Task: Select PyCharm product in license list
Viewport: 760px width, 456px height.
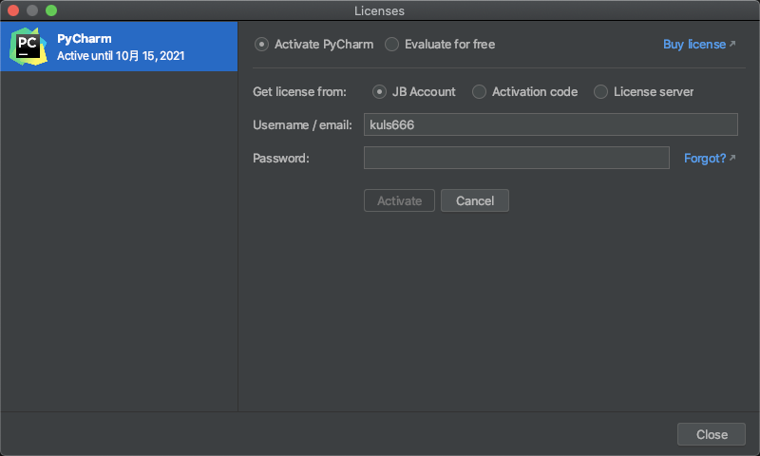Action: (119, 47)
